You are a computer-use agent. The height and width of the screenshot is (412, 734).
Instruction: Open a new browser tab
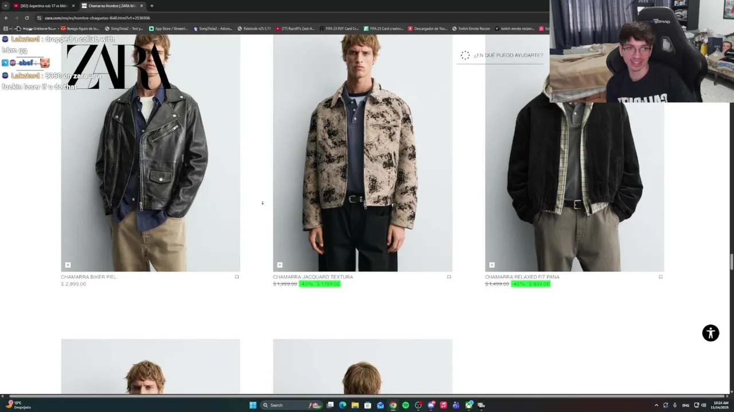pos(151,6)
